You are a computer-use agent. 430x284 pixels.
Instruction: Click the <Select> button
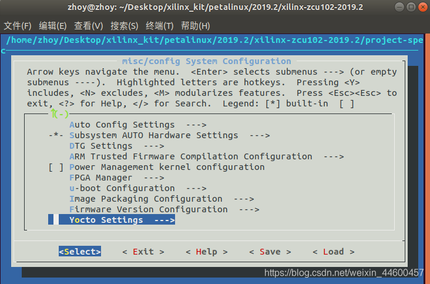[x=80, y=251]
